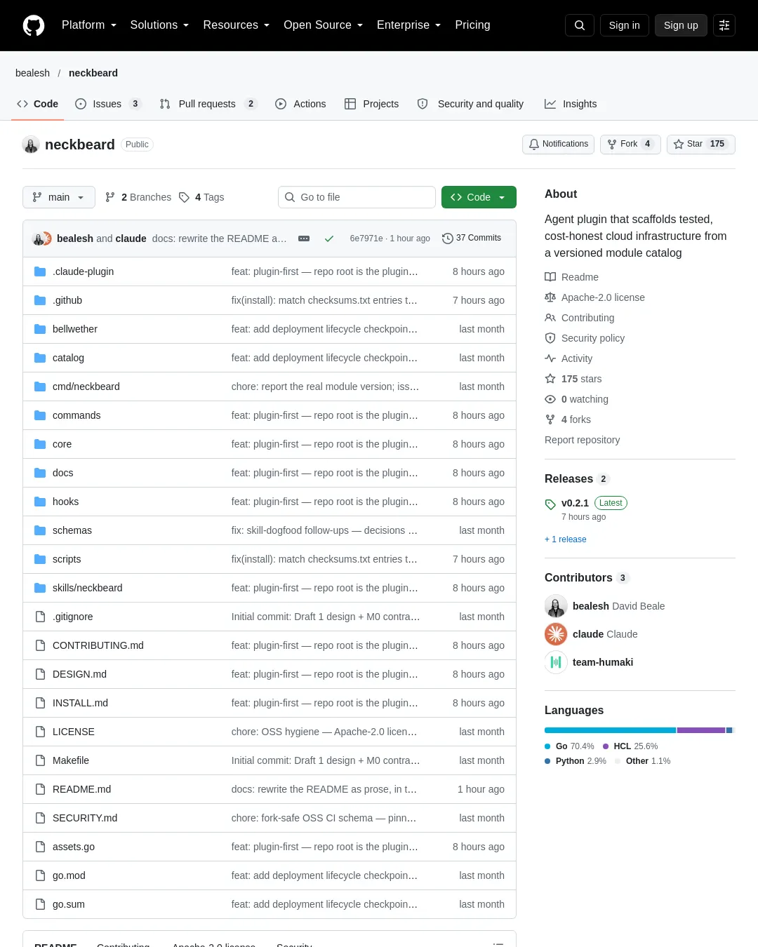Open the assets.go file
Viewport: 758px width, 947px height.
(x=74, y=847)
